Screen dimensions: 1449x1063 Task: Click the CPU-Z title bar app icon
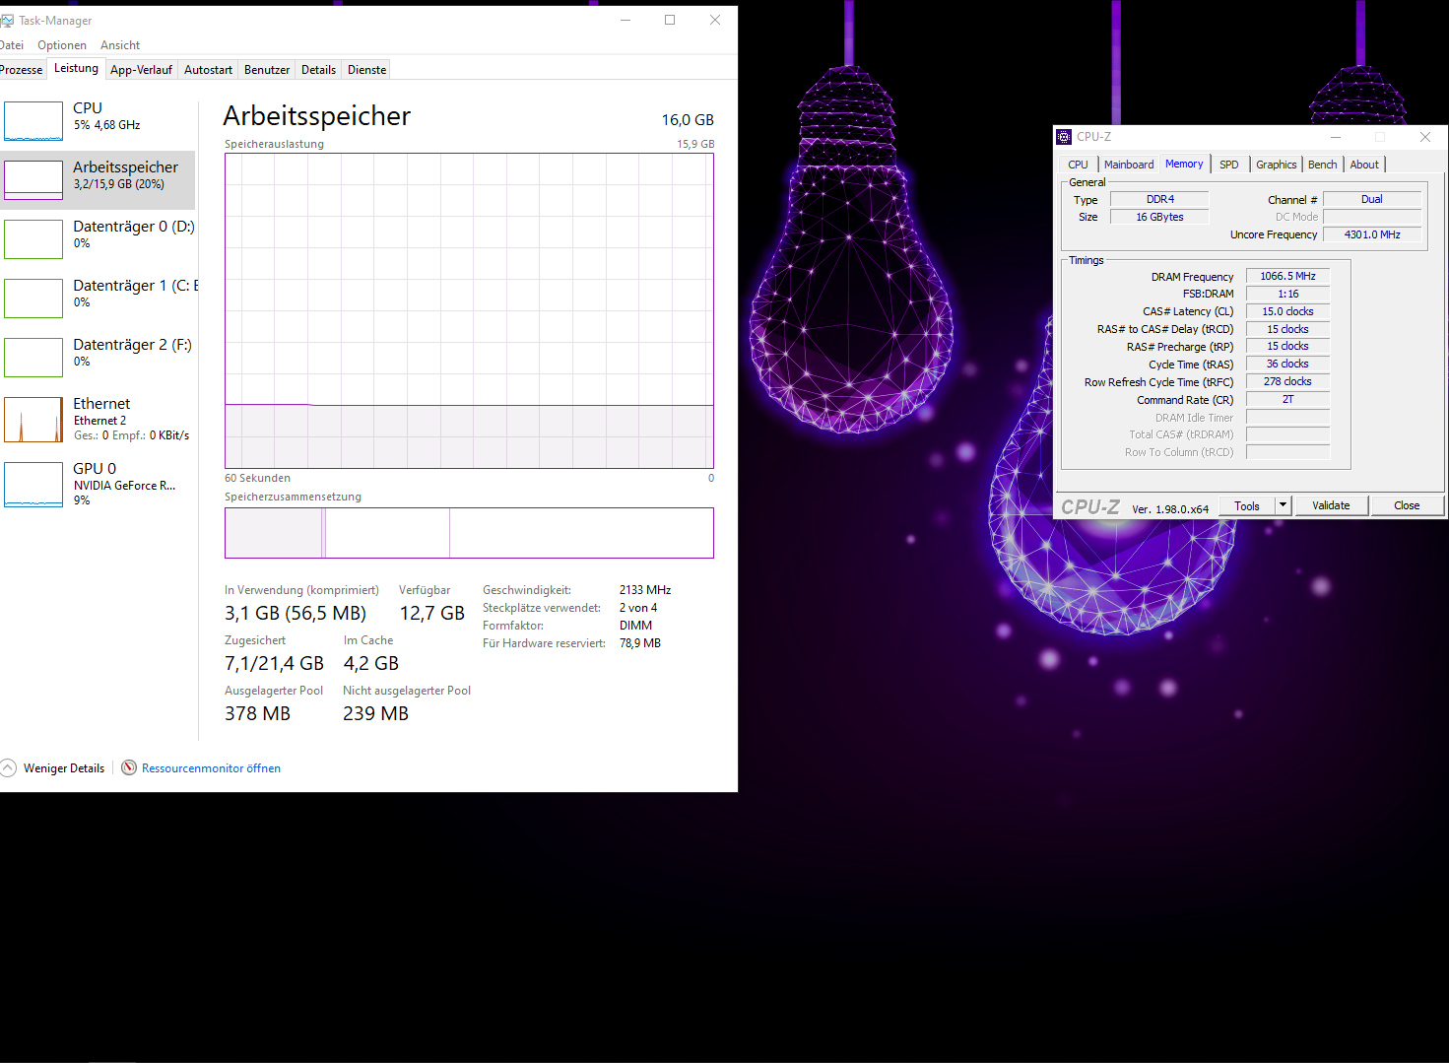[1064, 137]
